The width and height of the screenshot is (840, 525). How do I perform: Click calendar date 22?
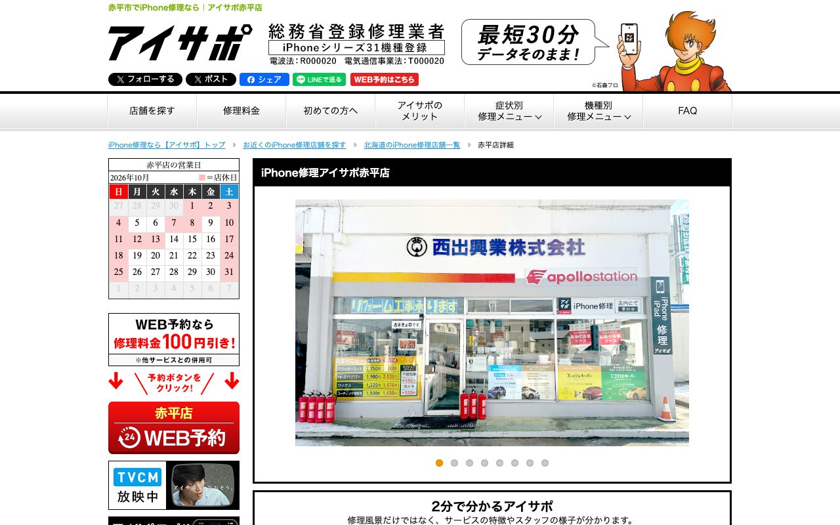click(192, 256)
